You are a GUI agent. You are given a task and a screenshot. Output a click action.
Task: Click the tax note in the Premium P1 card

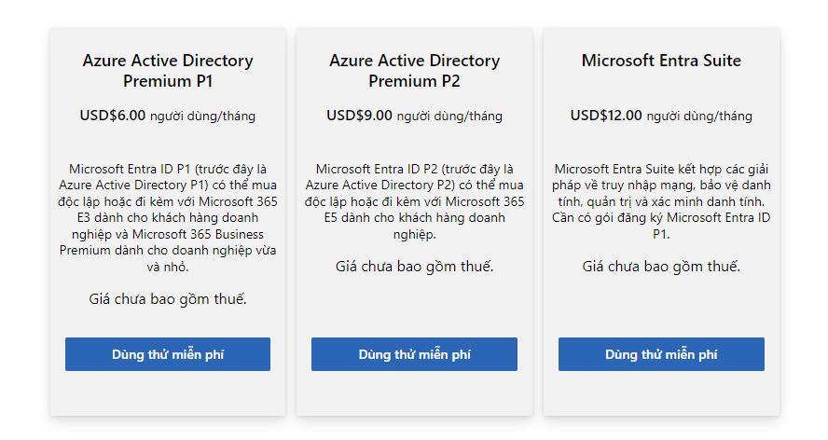[x=168, y=299]
